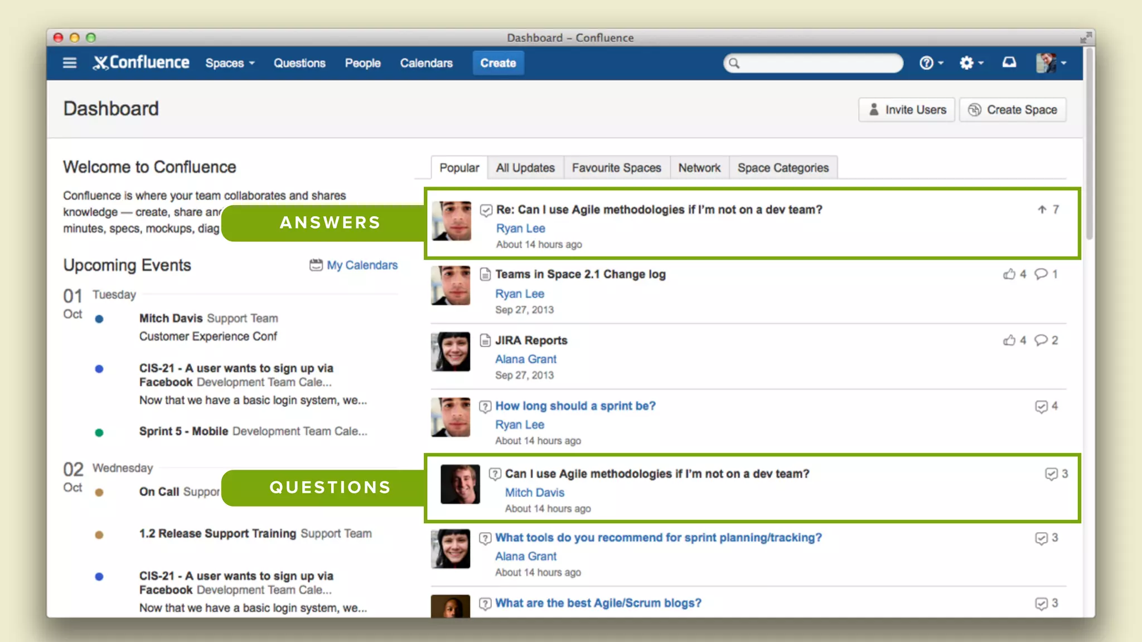The height and width of the screenshot is (642, 1142).
Task: Select the Popular tab
Action: pyautogui.click(x=459, y=168)
